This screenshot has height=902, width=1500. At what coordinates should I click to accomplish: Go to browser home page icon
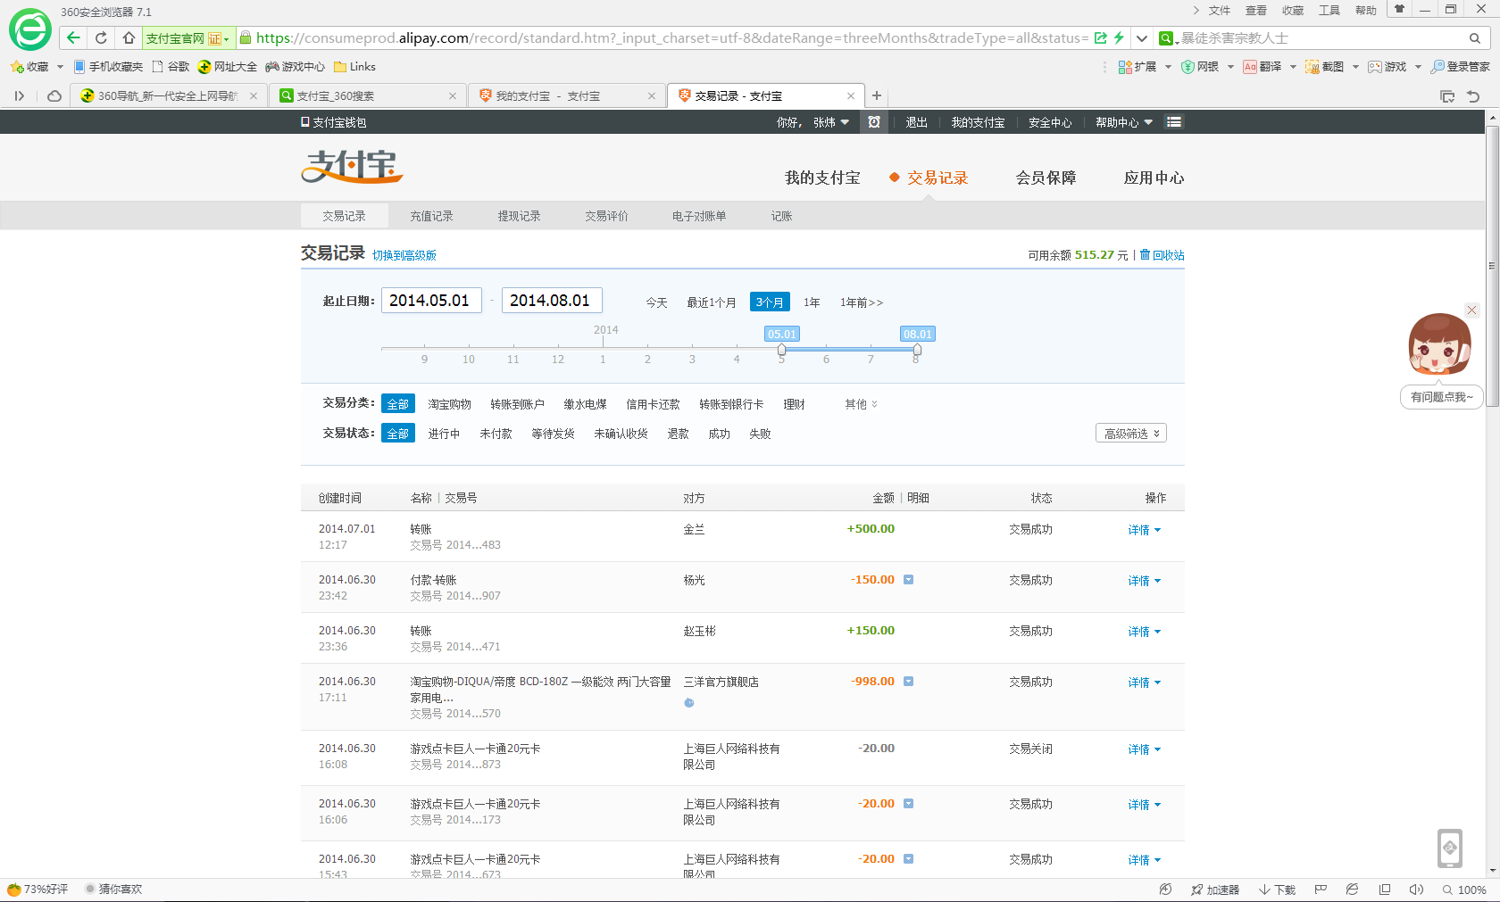tap(129, 37)
